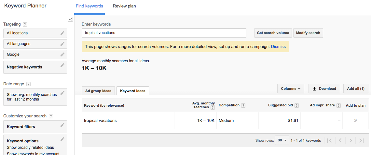Image resolution: width=371 pixels, height=155 pixels.
Task: Add tropical vacations to plan arrow
Action: click(355, 120)
